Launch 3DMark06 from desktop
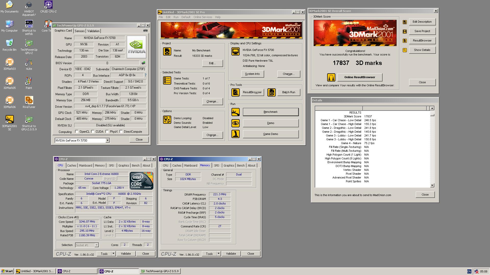This screenshot has height=275, width=490. click(x=9, y=102)
